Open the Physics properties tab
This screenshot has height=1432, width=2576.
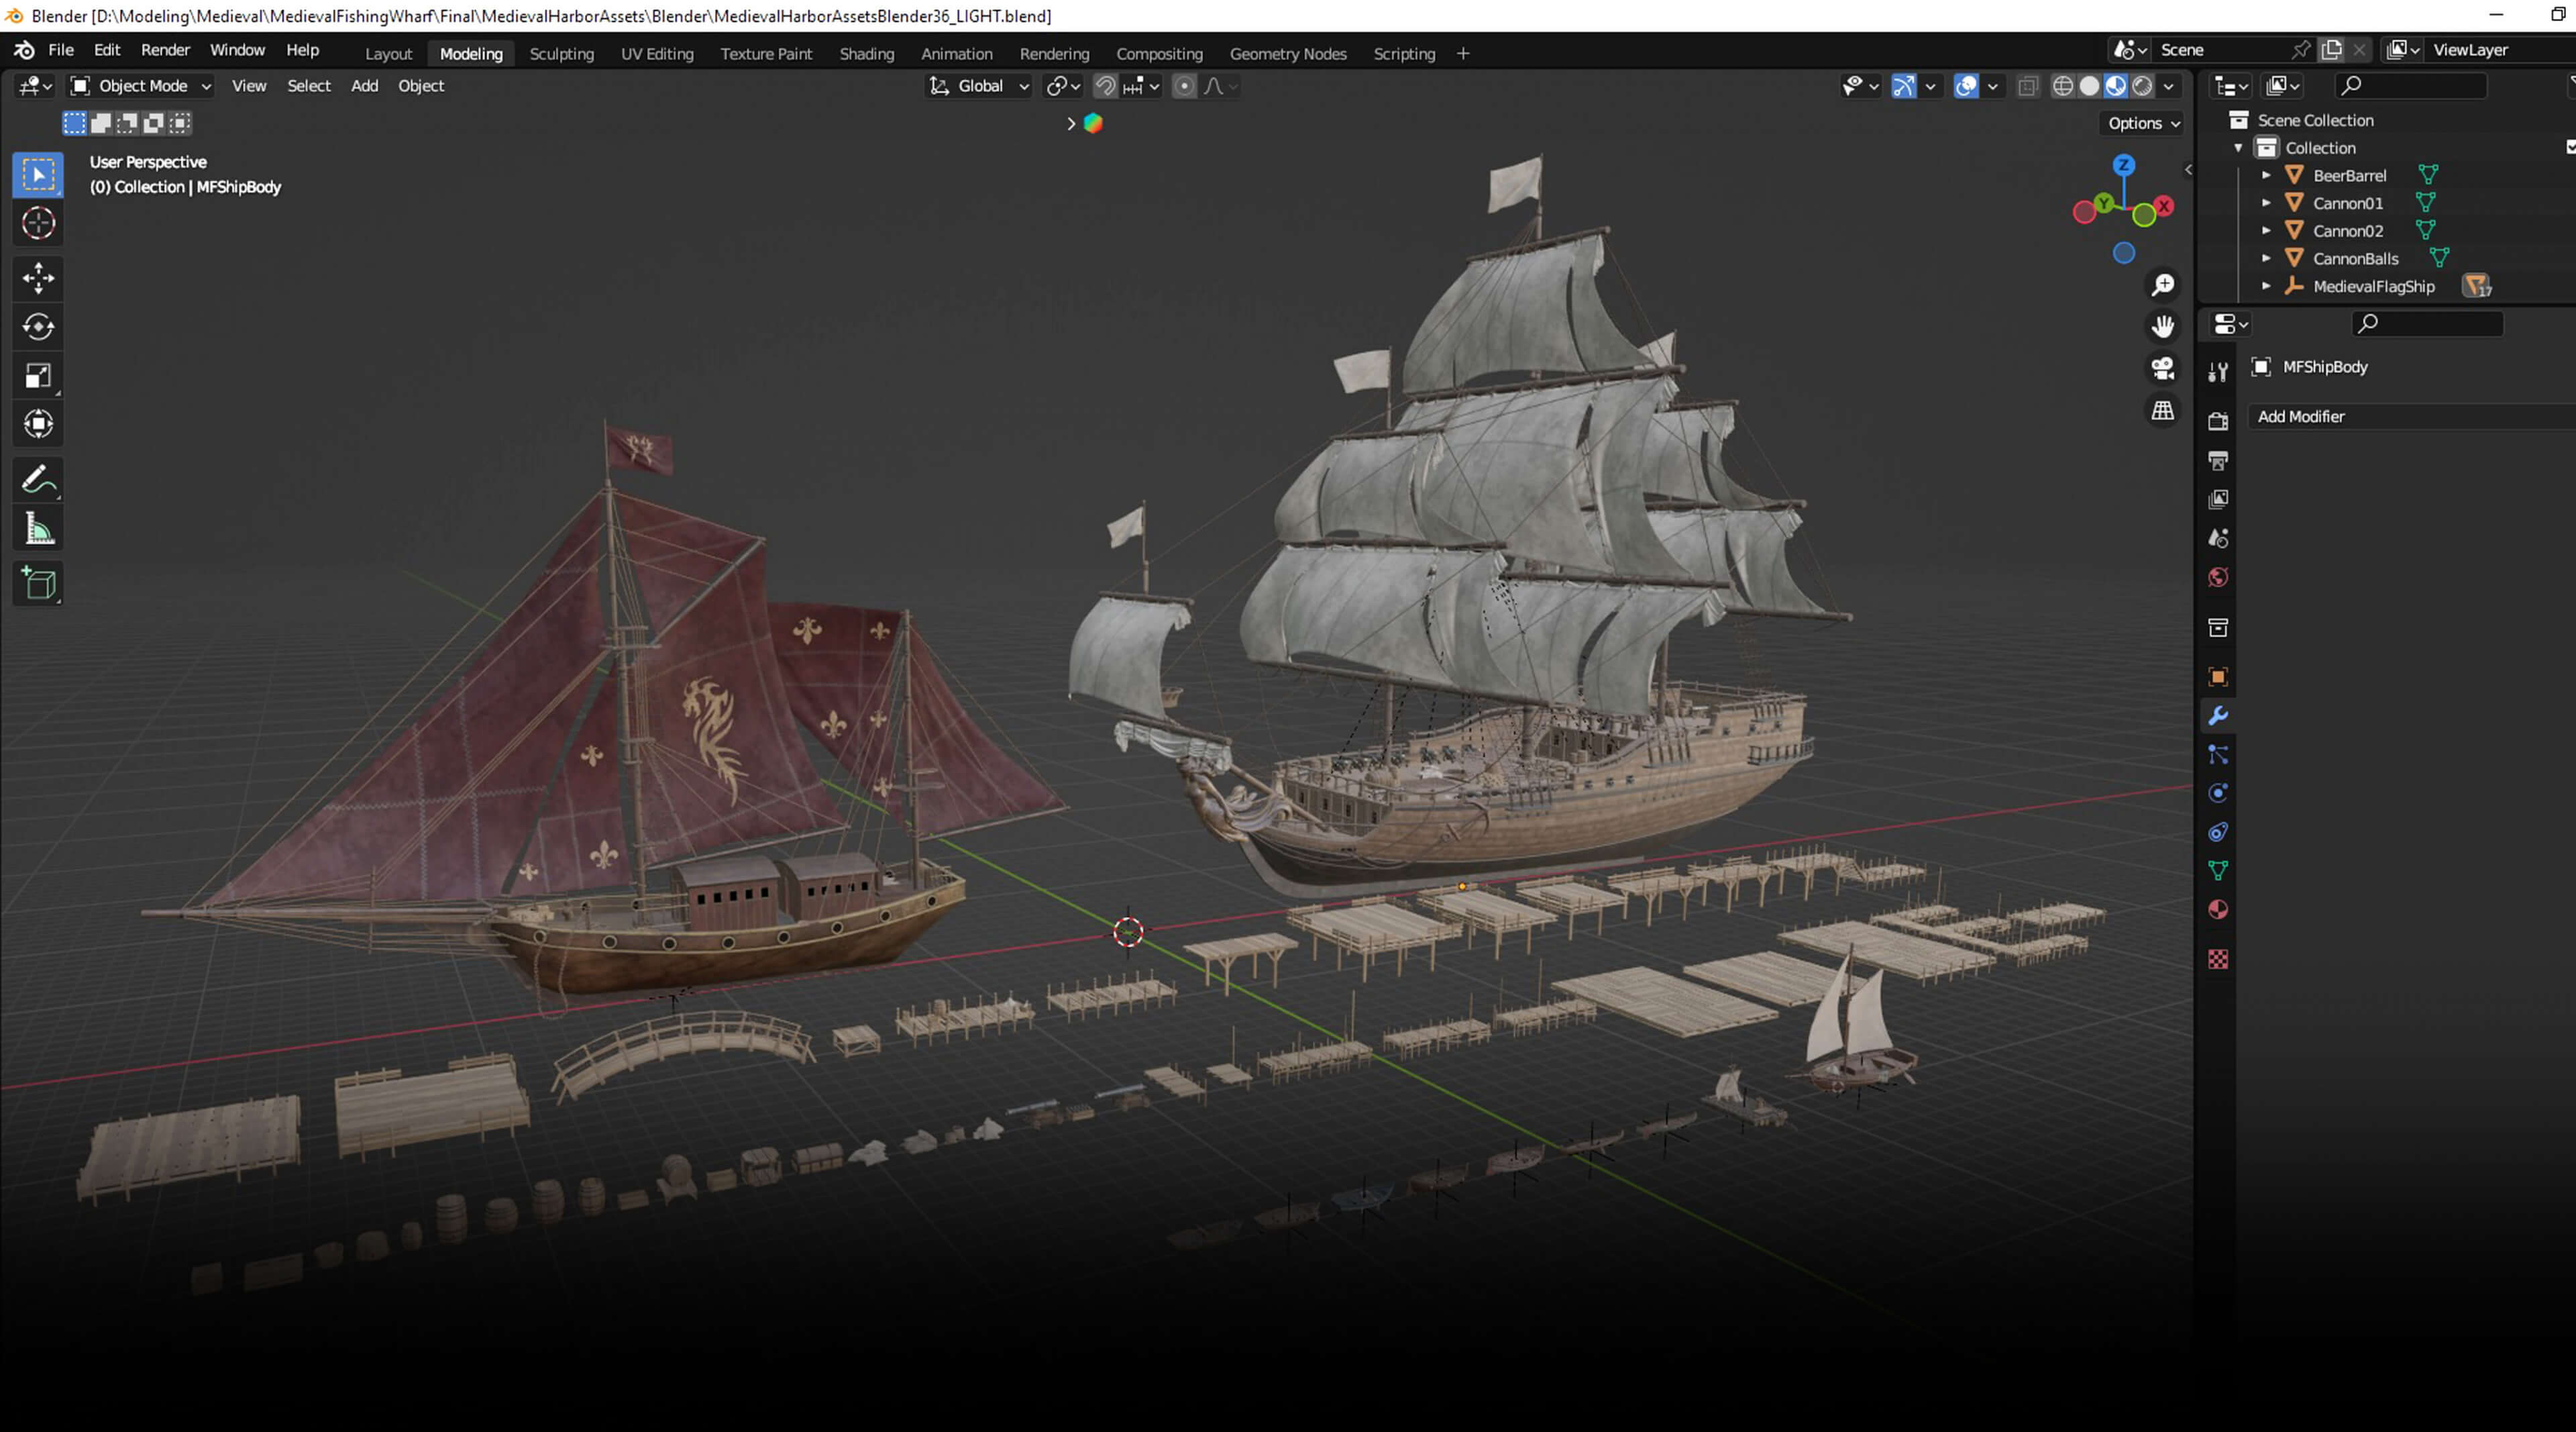coord(2217,793)
